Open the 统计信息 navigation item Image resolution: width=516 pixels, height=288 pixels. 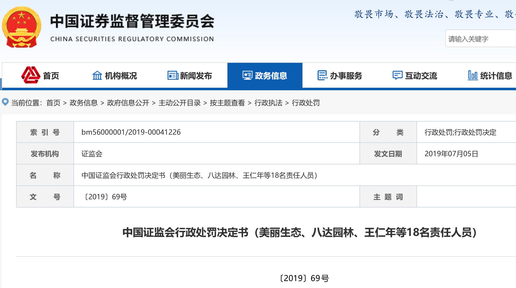[496, 76]
